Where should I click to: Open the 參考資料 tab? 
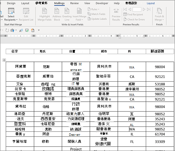tap(41, 3)
